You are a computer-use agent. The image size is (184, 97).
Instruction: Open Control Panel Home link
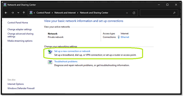click(x=18, y=23)
